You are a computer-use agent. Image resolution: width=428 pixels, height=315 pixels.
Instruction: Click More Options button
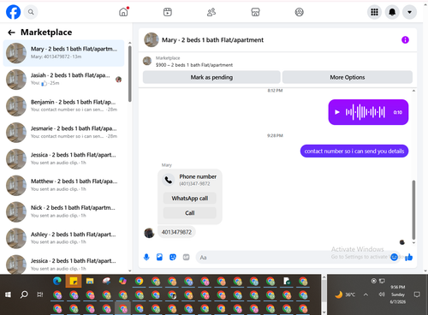[348, 77]
